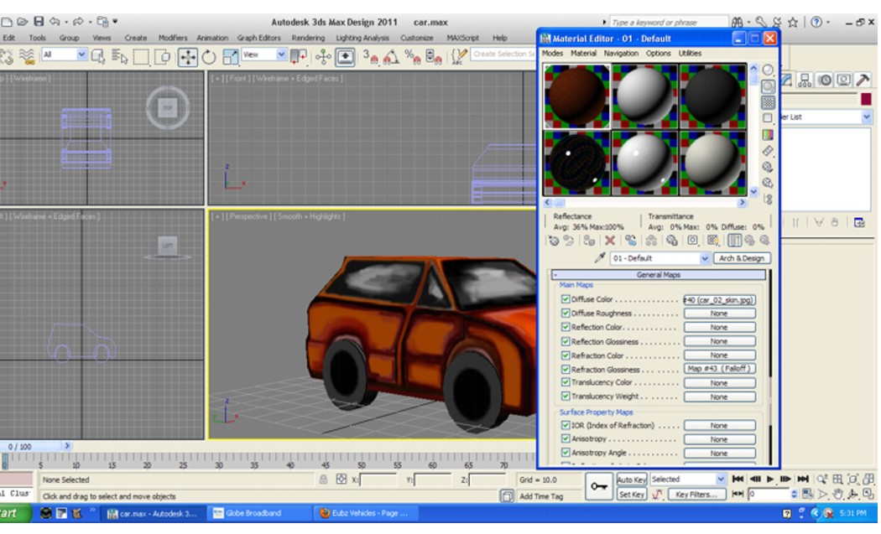
Task: Toggle the Auto Key button
Action: pyautogui.click(x=632, y=480)
